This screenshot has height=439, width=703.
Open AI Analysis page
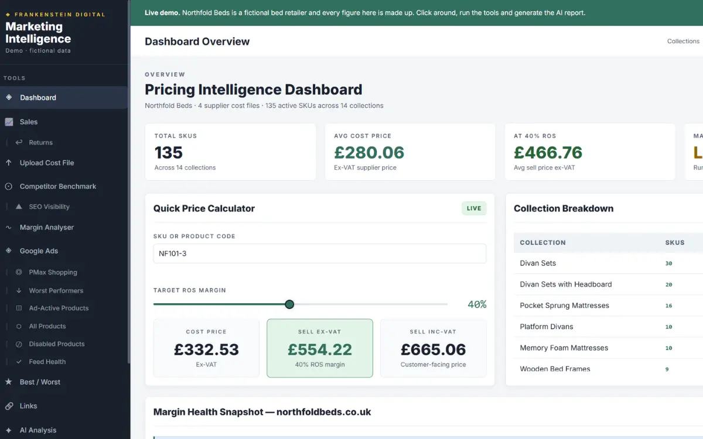pos(64,430)
